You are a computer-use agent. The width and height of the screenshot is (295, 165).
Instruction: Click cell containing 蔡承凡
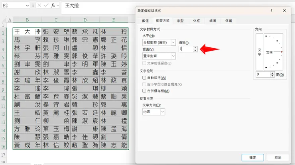pyautogui.click(x=85, y=32)
